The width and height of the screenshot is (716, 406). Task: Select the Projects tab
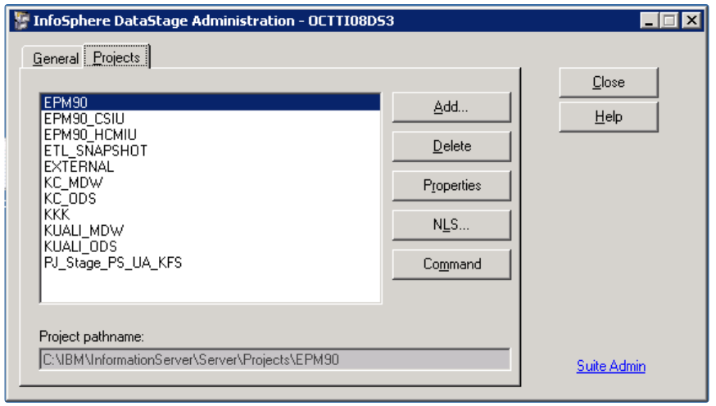pyautogui.click(x=116, y=57)
